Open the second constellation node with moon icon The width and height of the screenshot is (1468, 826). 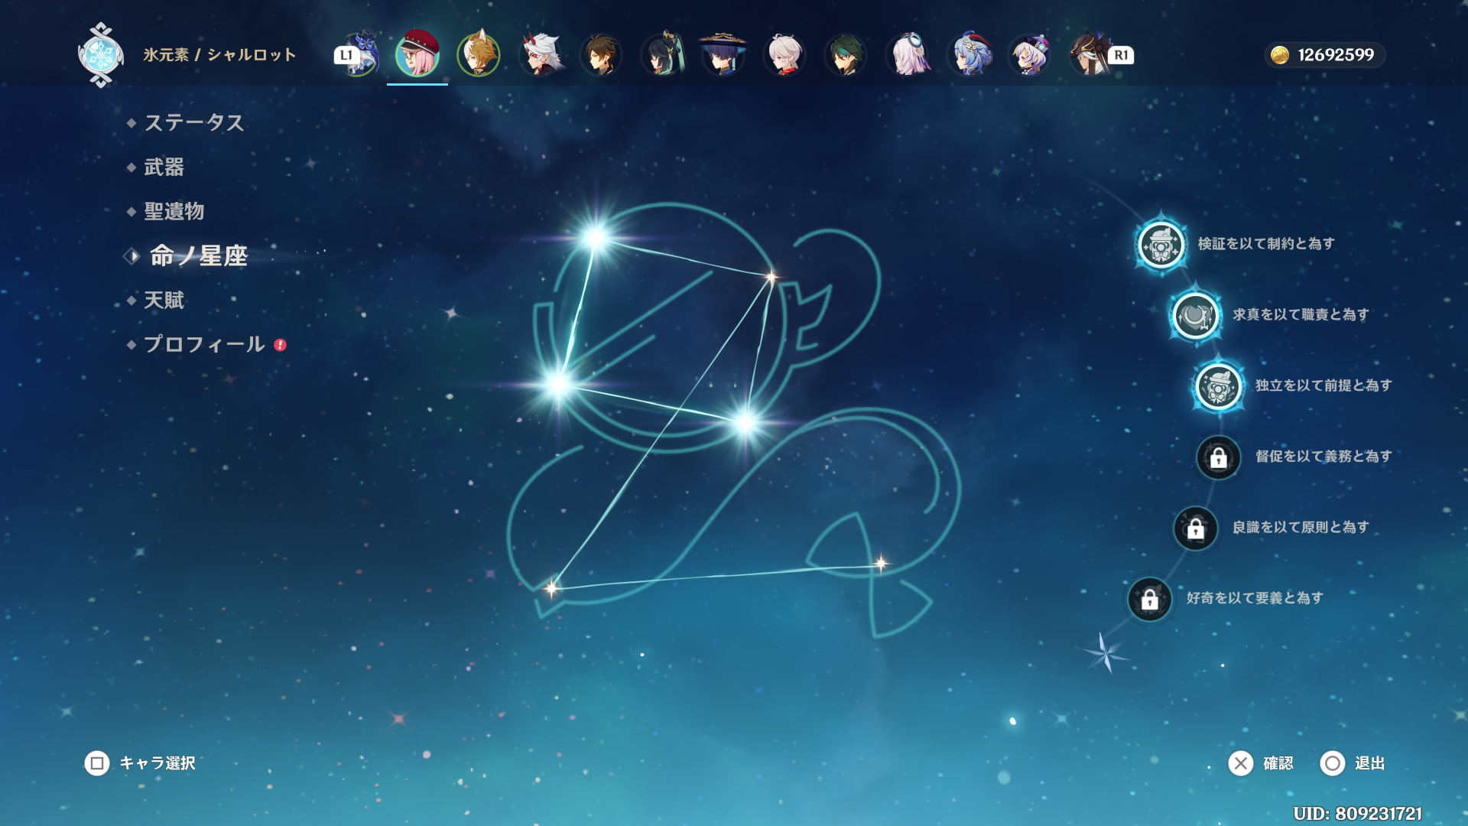coord(1195,315)
